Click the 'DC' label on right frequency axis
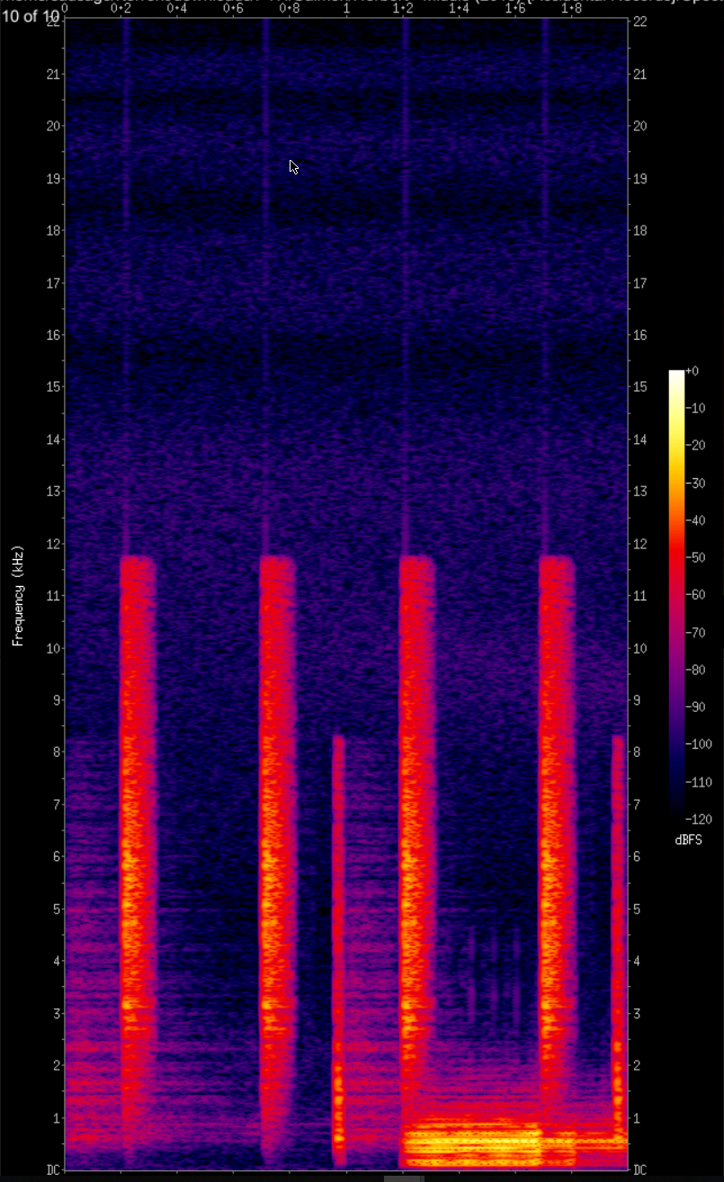Image resolution: width=724 pixels, height=1182 pixels. (x=639, y=1169)
